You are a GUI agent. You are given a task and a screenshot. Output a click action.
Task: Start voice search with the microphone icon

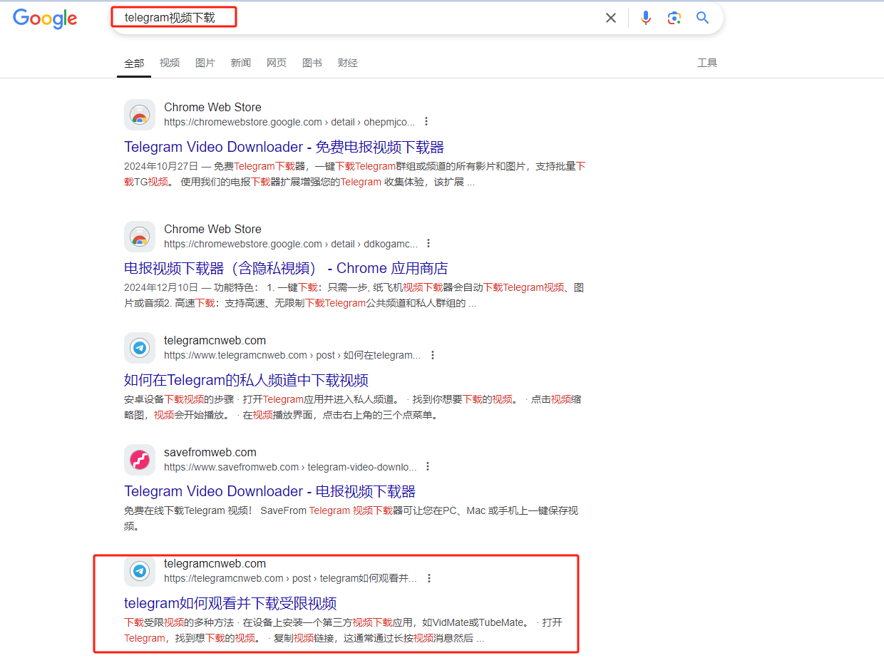(x=646, y=18)
